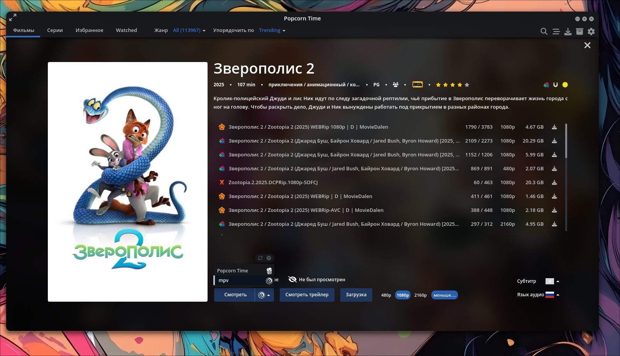Open search with the magnifier icon

coord(544,31)
